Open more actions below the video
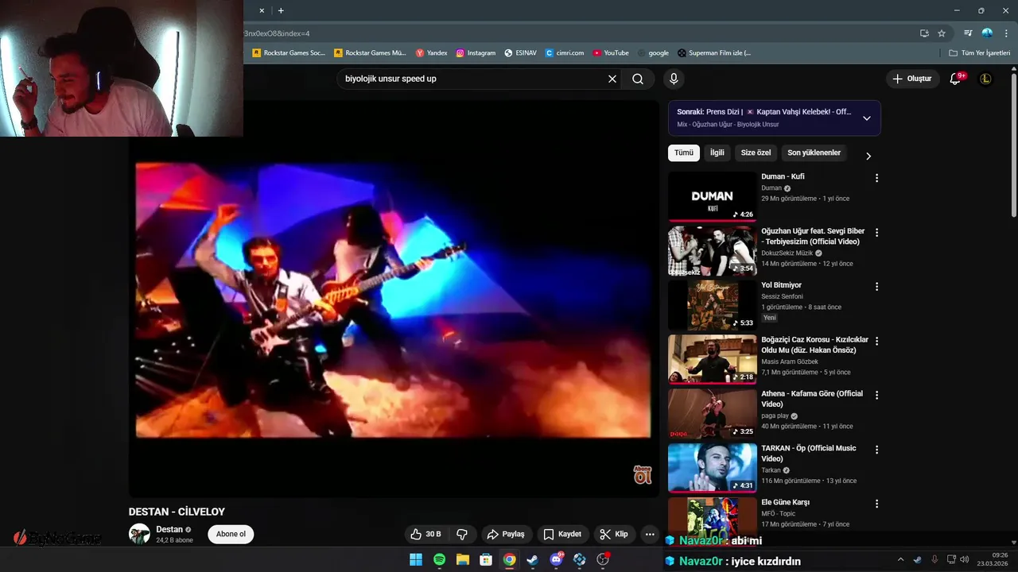Screen dimensions: 1018x572 [x=650, y=534]
